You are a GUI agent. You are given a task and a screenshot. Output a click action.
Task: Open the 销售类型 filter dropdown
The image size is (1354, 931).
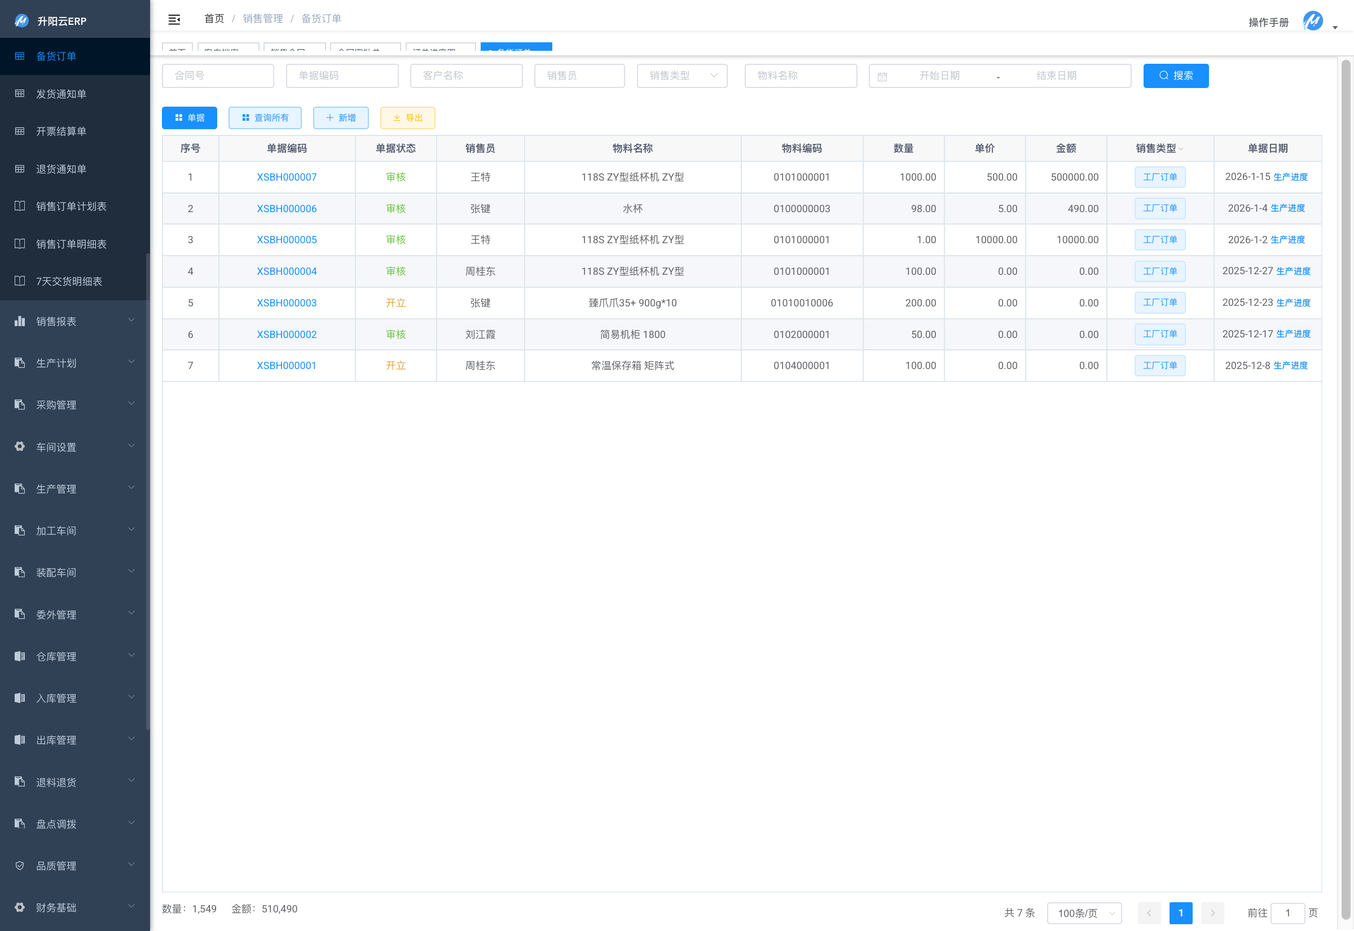[x=682, y=76]
